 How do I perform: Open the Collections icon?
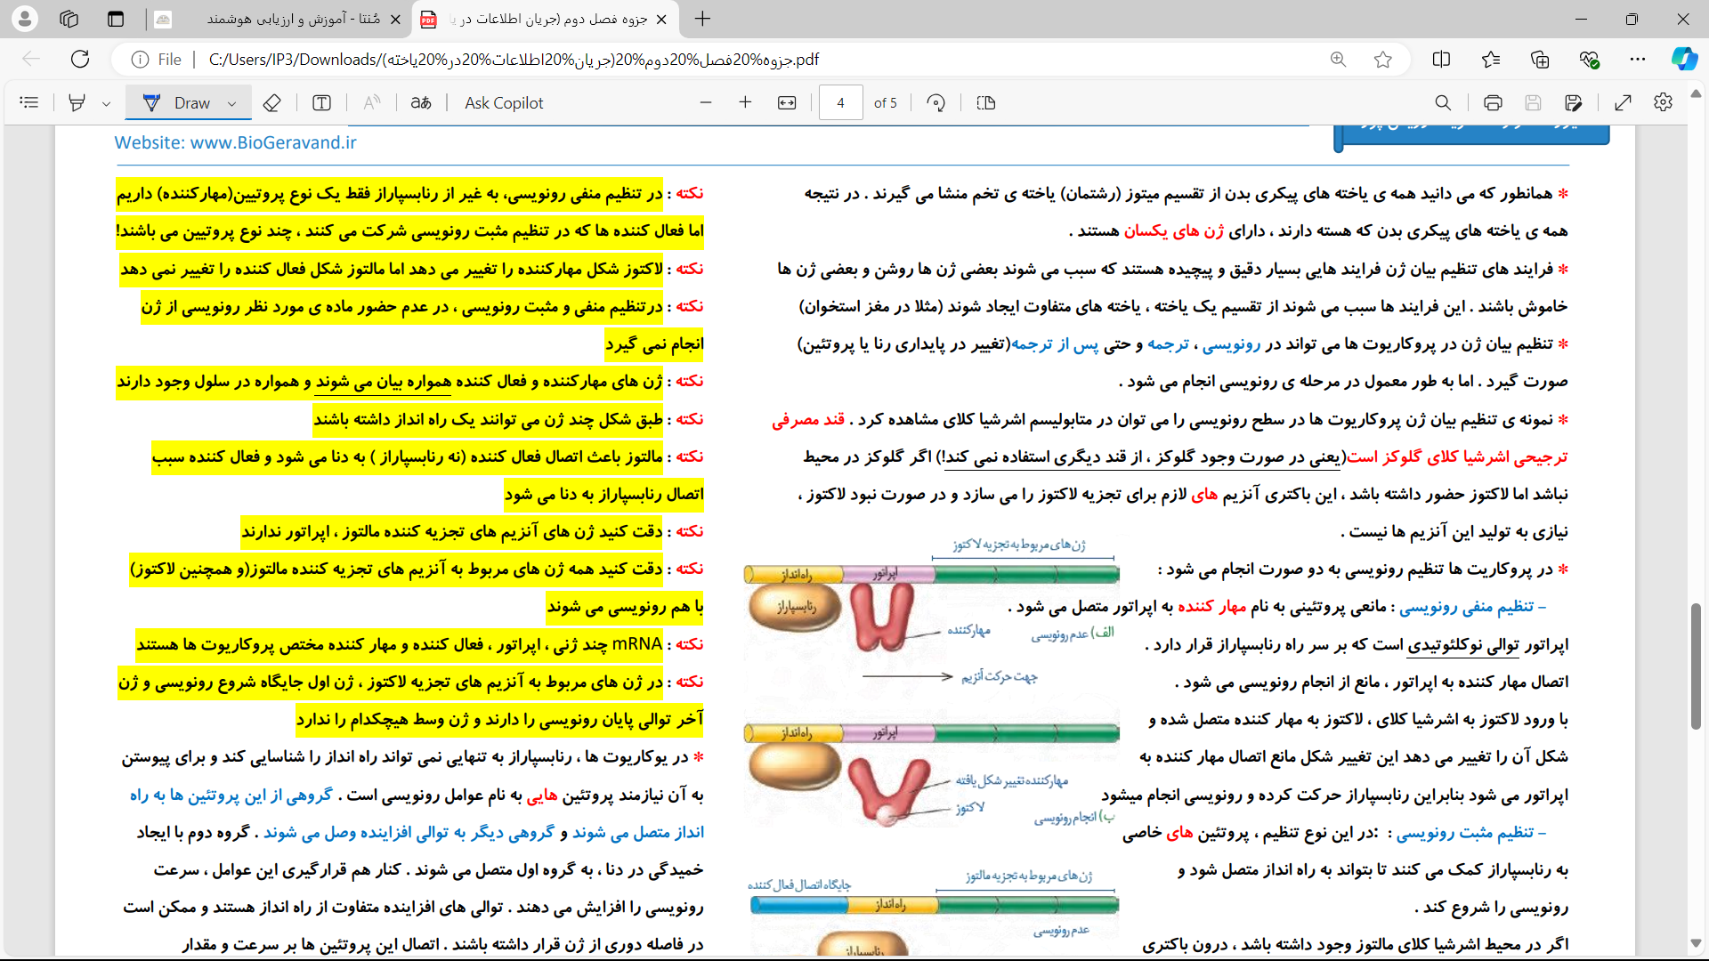(1540, 60)
